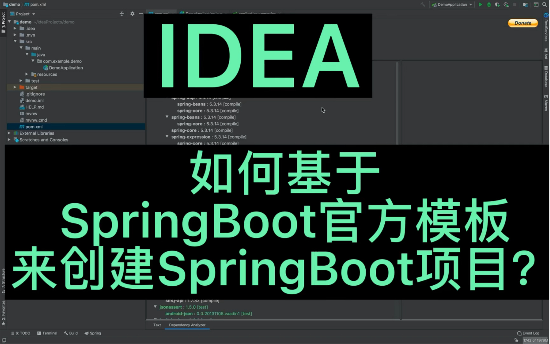The height and width of the screenshot is (344, 550).
Task: Expand the resources folder
Action: click(x=27, y=74)
